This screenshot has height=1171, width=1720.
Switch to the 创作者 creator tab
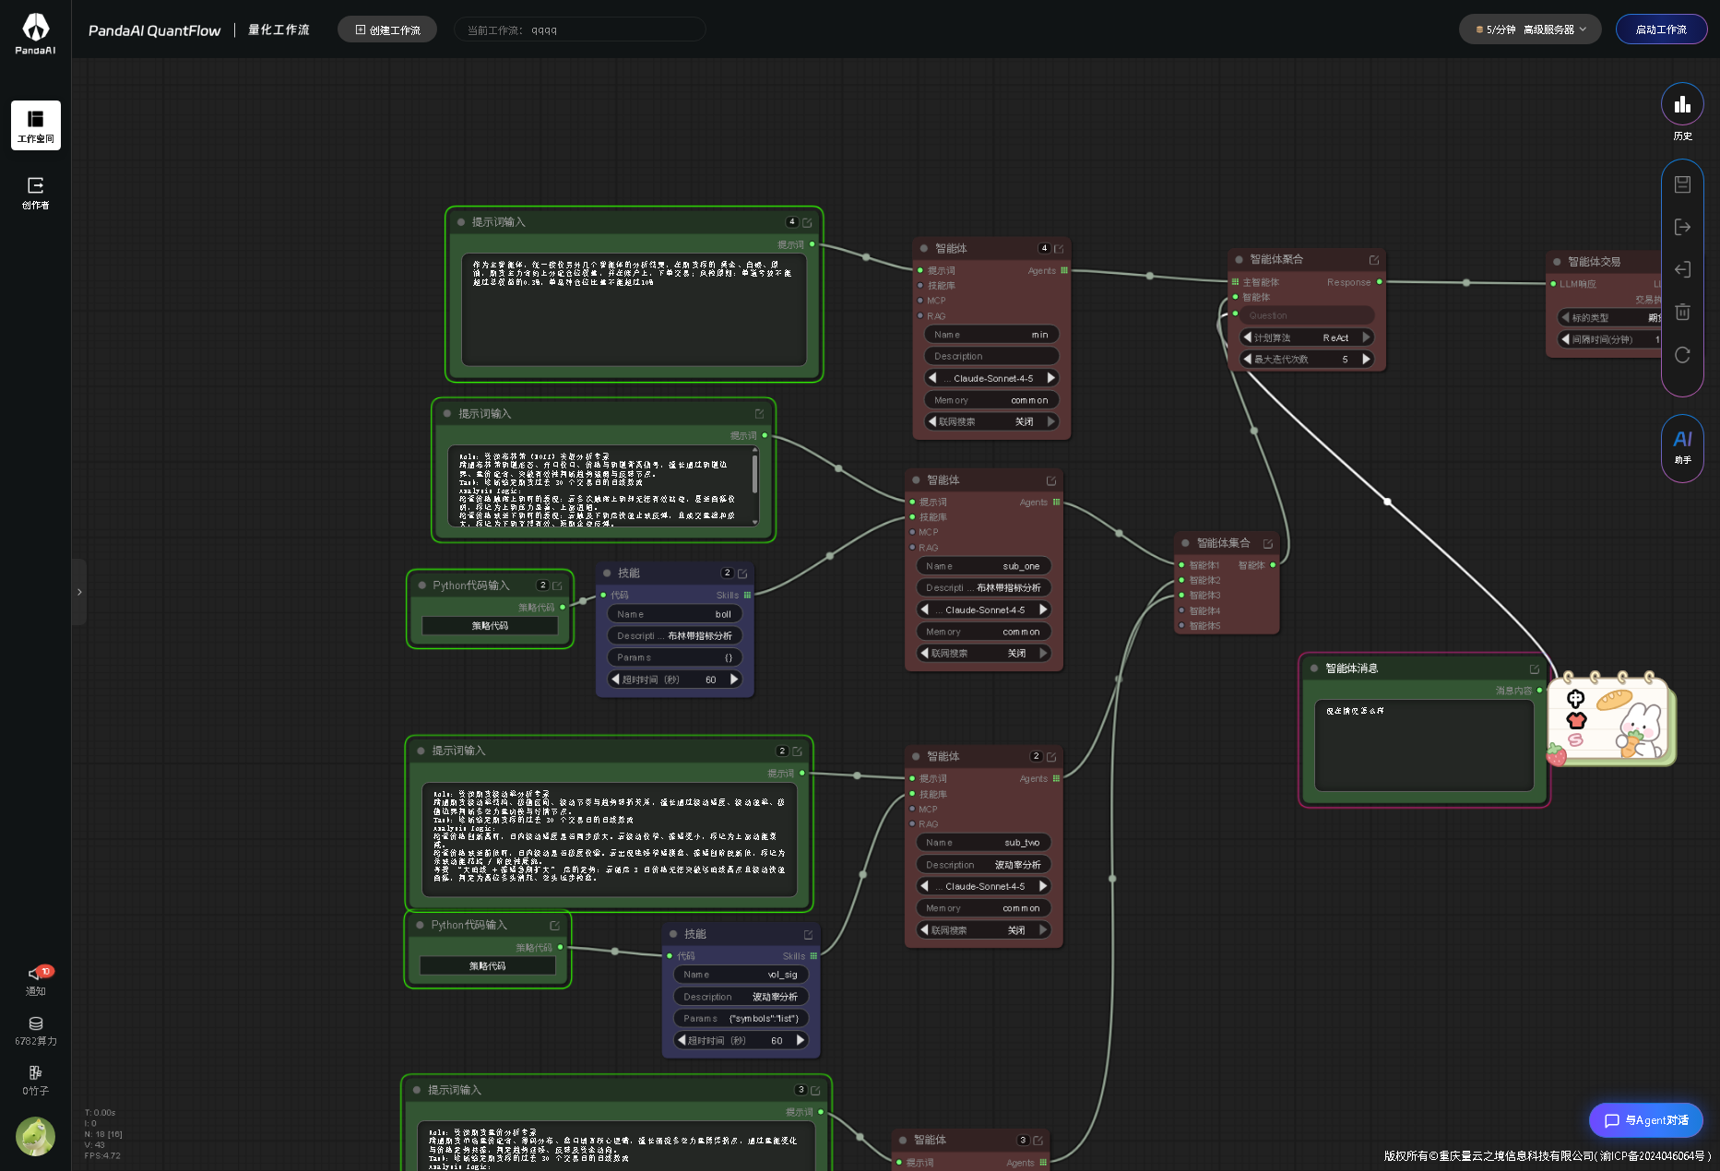[x=36, y=193]
